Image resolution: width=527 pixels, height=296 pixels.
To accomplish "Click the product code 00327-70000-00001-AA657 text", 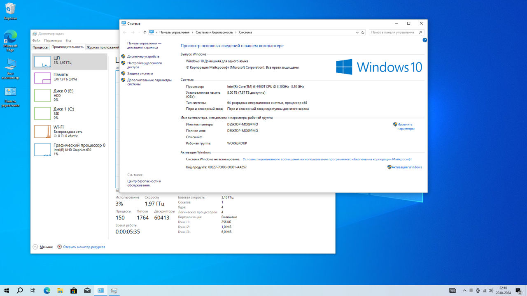I will (227, 167).
